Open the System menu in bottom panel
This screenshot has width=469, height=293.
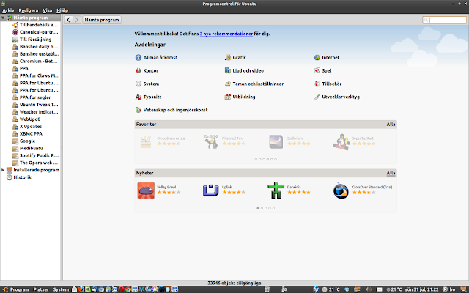[x=61, y=289]
